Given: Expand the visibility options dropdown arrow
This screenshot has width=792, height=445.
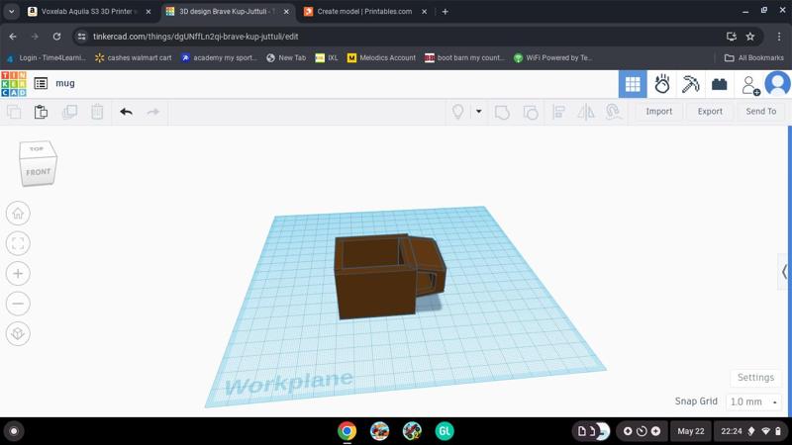Looking at the screenshot, I should click(478, 112).
